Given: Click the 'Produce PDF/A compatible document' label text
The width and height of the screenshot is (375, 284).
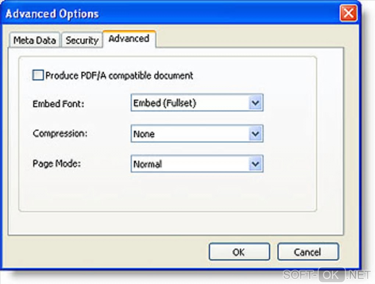Looking at the screenshot, I should (x=119, y=76).
